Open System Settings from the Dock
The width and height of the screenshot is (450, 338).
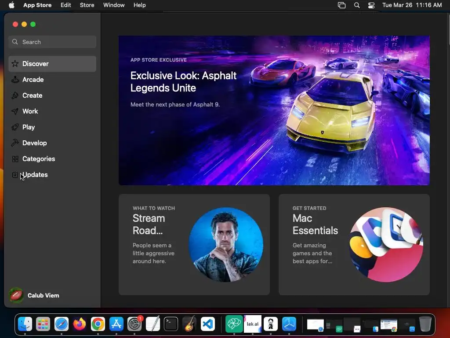click(134, 324)
